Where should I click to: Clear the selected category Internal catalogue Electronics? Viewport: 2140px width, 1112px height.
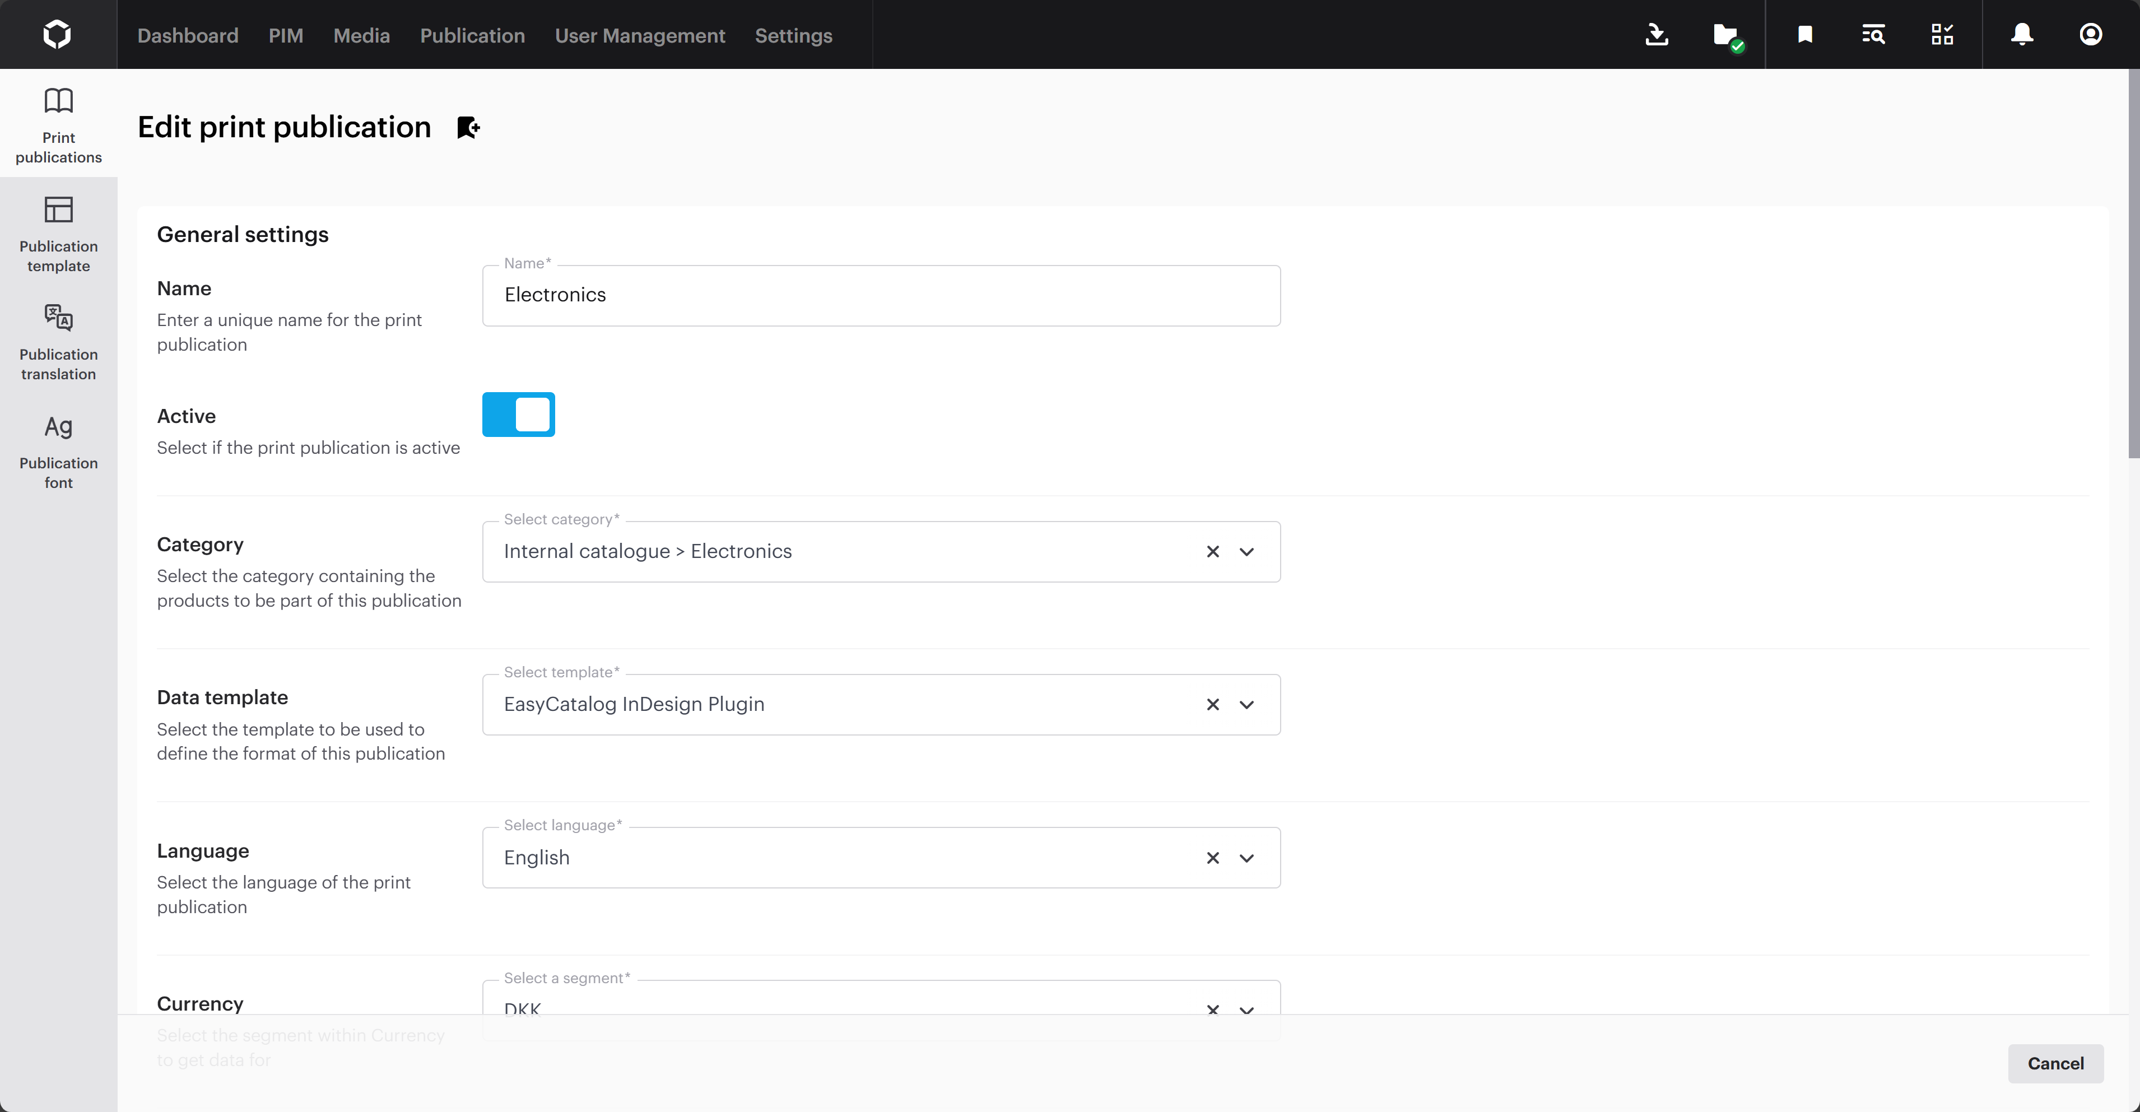click(1212, 551)
